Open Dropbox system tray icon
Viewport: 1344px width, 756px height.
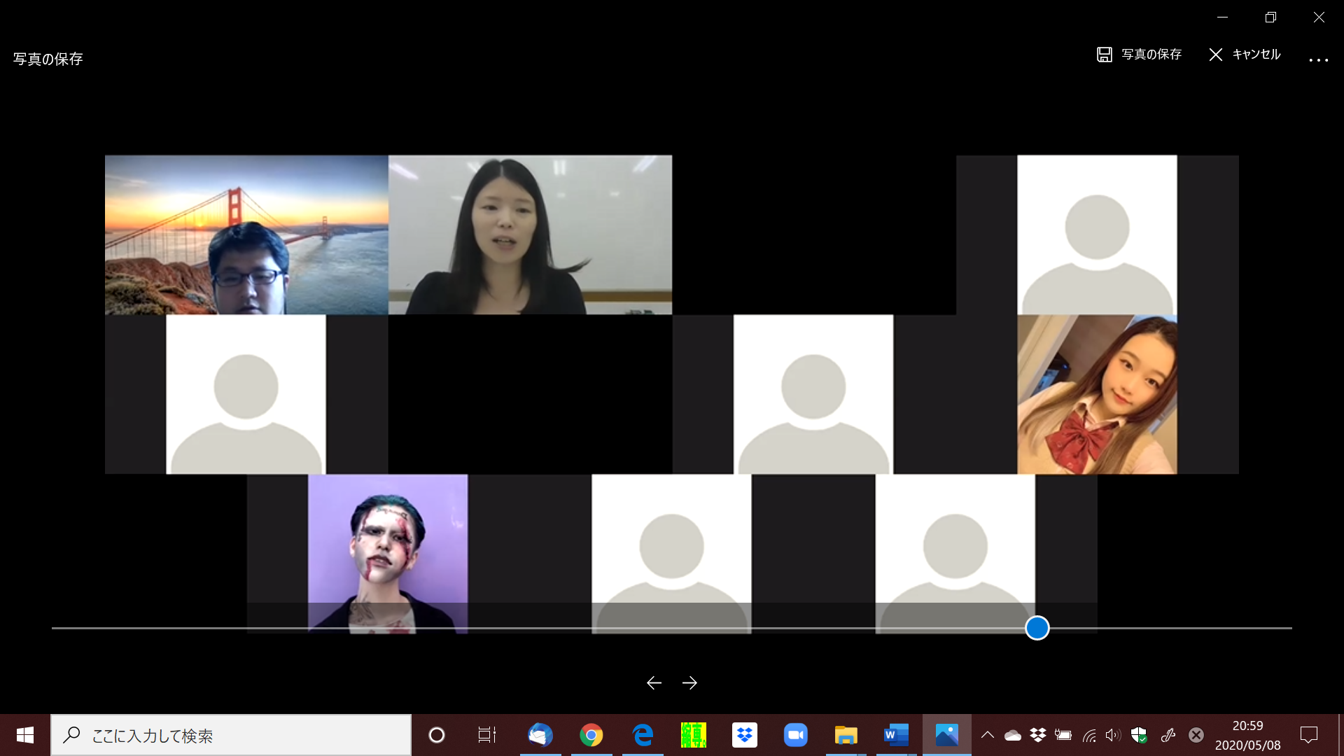click(1038, 735)
